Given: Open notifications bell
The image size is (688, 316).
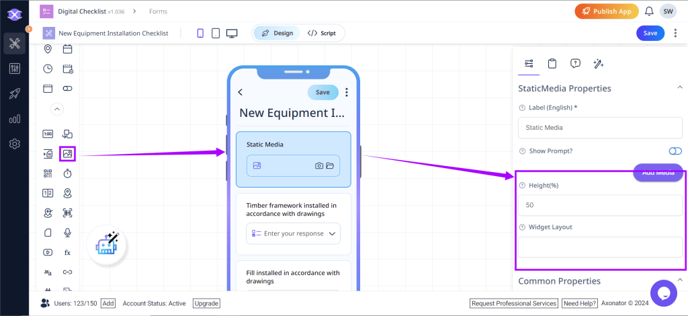Looking at the screenshot, I should (649, 11).
